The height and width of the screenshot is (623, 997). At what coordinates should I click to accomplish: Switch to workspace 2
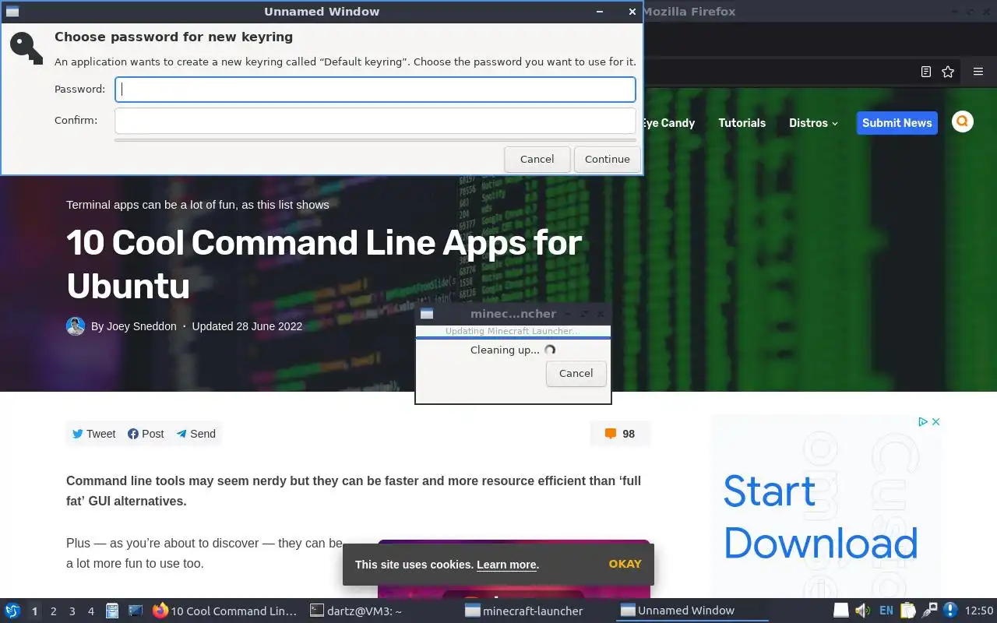tap(53, 611)
